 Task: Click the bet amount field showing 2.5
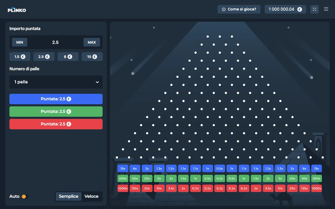55,42
